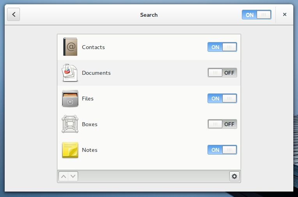This screenshot has width=298, height=197.
Task: Enable search for Boxes
Action: click(222, 124)
